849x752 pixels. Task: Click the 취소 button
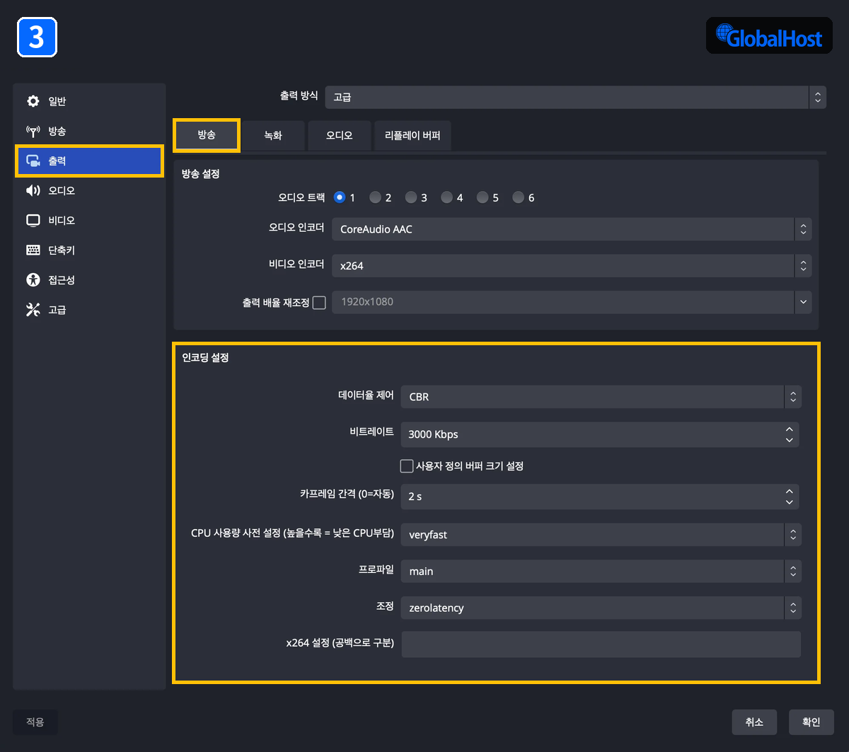pos(754,722)
